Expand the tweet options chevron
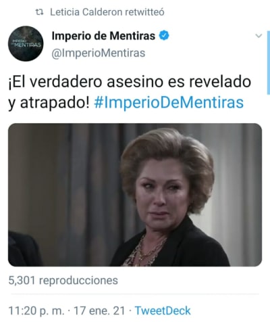Viewport: 270px width, 322px height. click(x=259, y=36)
